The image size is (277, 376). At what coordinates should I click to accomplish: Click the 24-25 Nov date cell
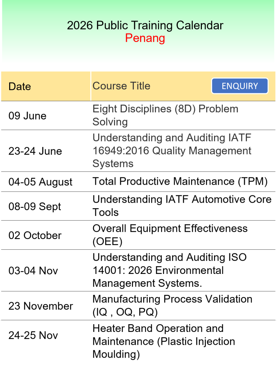click(33, 335)
